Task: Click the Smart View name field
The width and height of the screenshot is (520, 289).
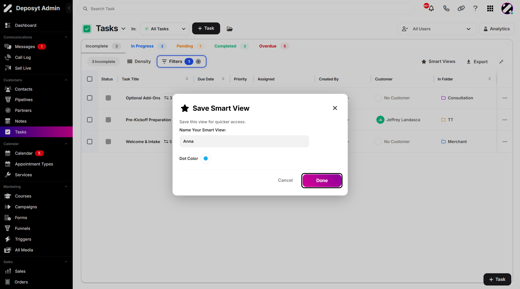Action: click(x=244, y=141)
